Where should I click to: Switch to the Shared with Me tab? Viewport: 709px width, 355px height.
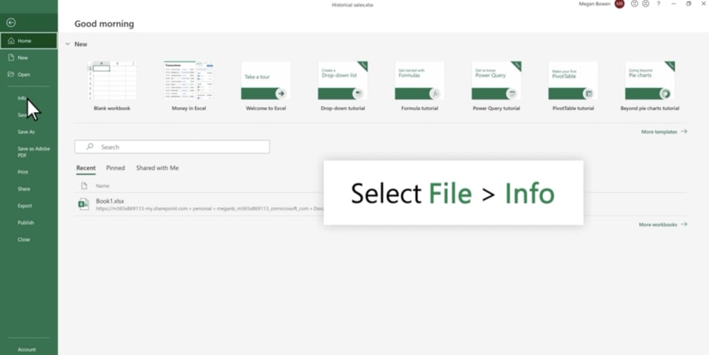coord(157,168)
